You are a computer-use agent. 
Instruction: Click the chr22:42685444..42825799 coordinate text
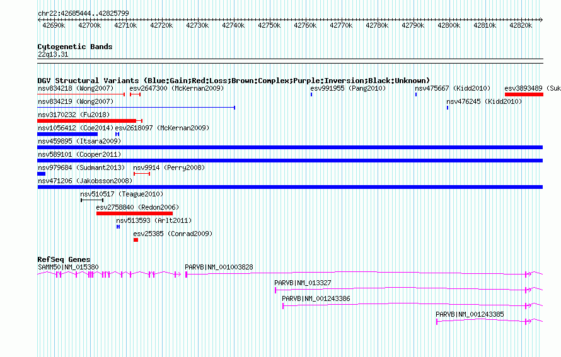pos(83,13)
